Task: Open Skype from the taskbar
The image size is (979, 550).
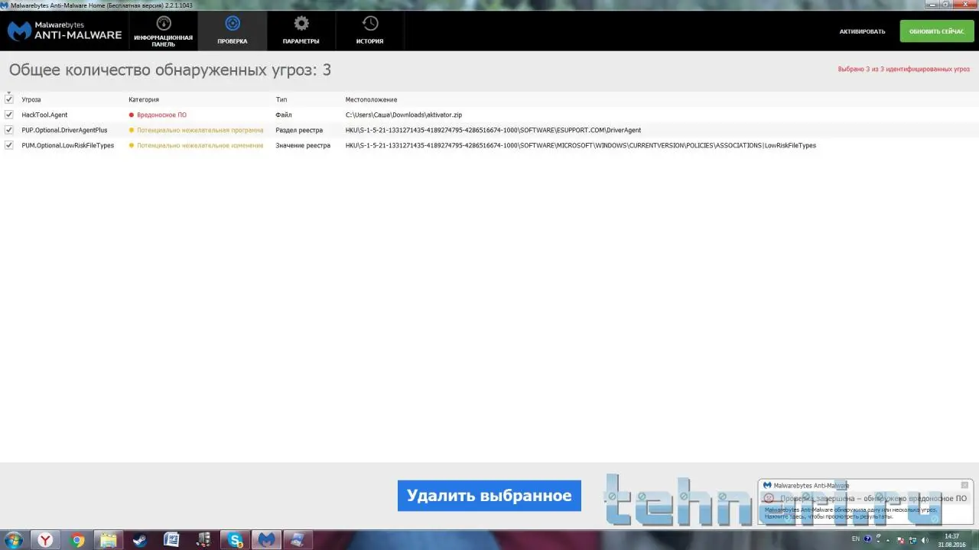Action: pyautogui.click(x=235, y=540)
